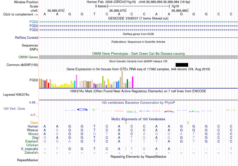
Task: Click the Layered H3K27Ac track label
Action: pos(16,95)
